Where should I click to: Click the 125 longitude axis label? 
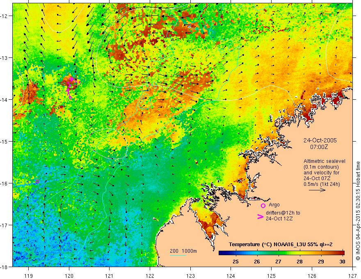[x=272, y=276]
